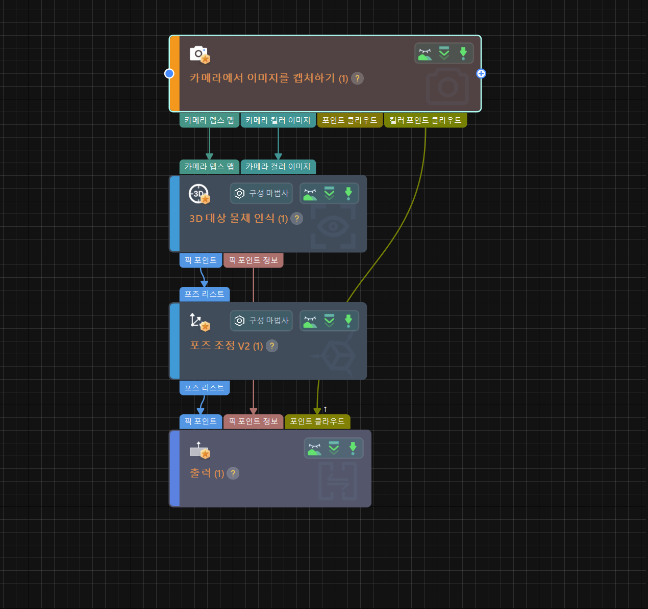Click green download arrow on camera capture step
The width and height of the screenshot is (648, 609).
pyautogui.click(x=463, y=54)
